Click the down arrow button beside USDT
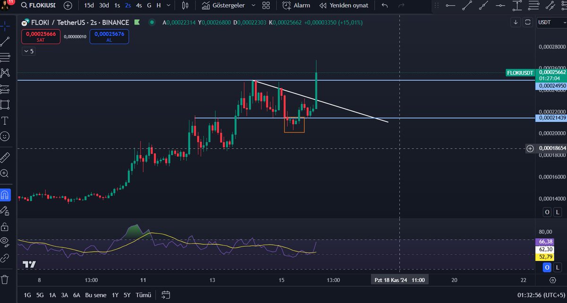Image resolution: width=567 pixels, height=303 pixels. (x=515, y=22)
